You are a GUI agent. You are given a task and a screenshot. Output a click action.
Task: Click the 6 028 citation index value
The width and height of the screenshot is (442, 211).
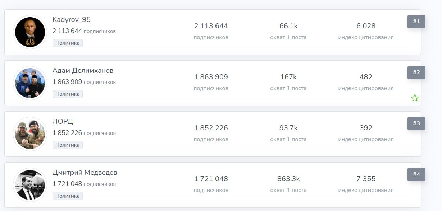(x=366, y=26)
